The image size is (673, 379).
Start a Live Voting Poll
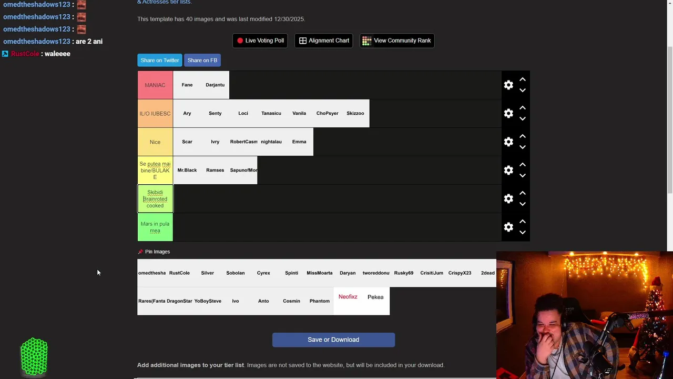click(x=260, y=41)
